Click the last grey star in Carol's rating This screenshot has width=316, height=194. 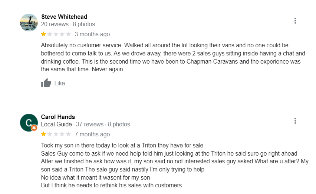click(68, 134)
